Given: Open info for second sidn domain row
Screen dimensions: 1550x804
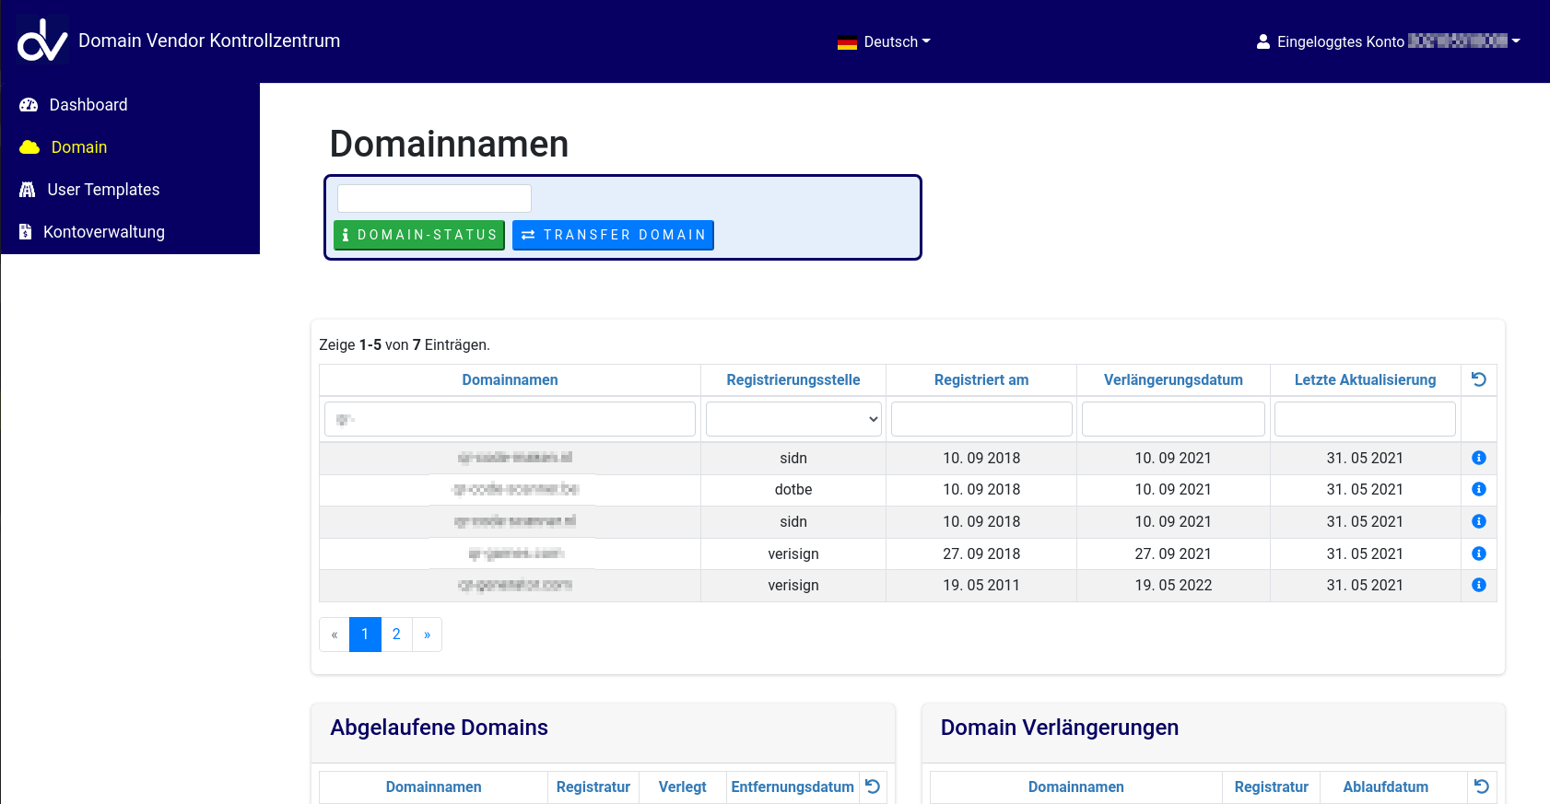Looking at the screenshot, I should coord(1479,521).
